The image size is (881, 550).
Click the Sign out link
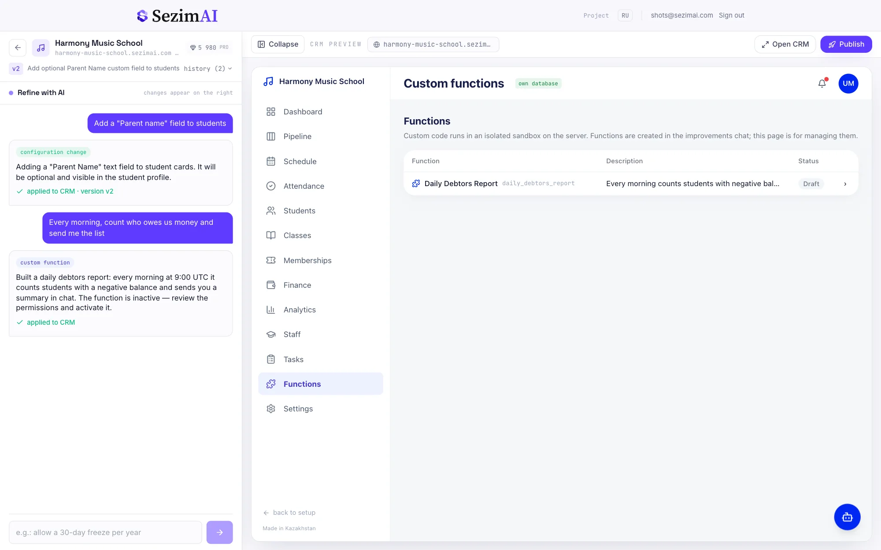click(x=731, y=15)
